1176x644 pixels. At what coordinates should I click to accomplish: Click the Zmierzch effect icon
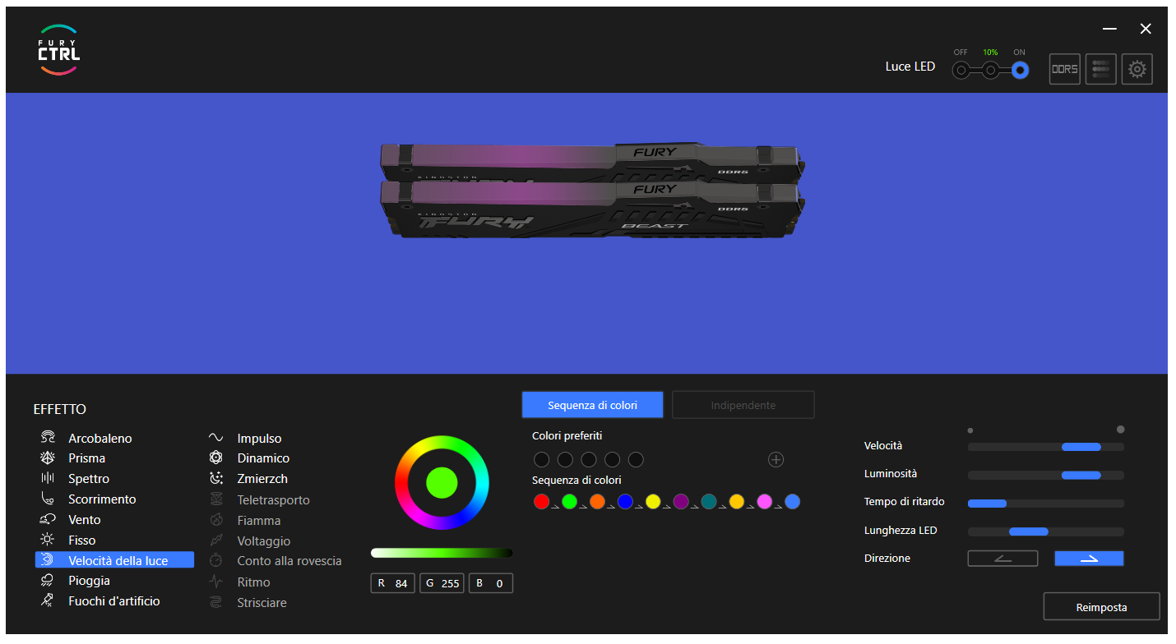point(216,478)
